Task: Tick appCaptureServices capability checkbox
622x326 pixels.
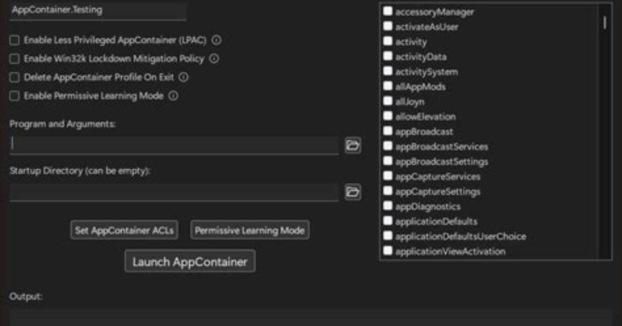Action: (387, 176)
